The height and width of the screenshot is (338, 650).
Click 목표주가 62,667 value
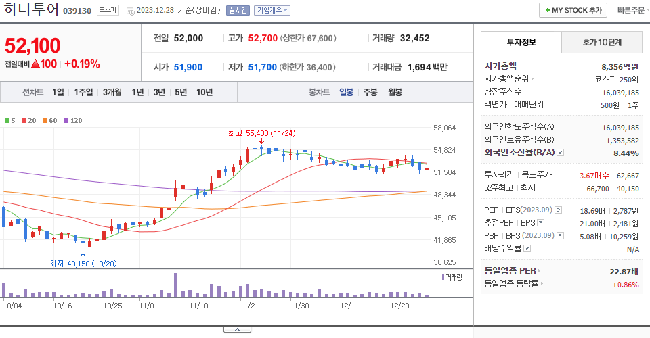click(x=628, y=176)
